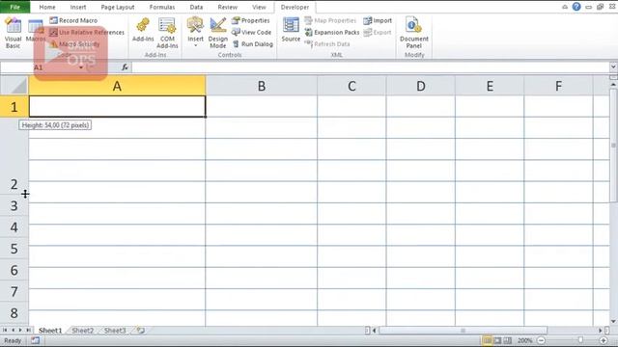Open the File tab
Viewport: 618px width, 347px height.
[x=15, y=7]
